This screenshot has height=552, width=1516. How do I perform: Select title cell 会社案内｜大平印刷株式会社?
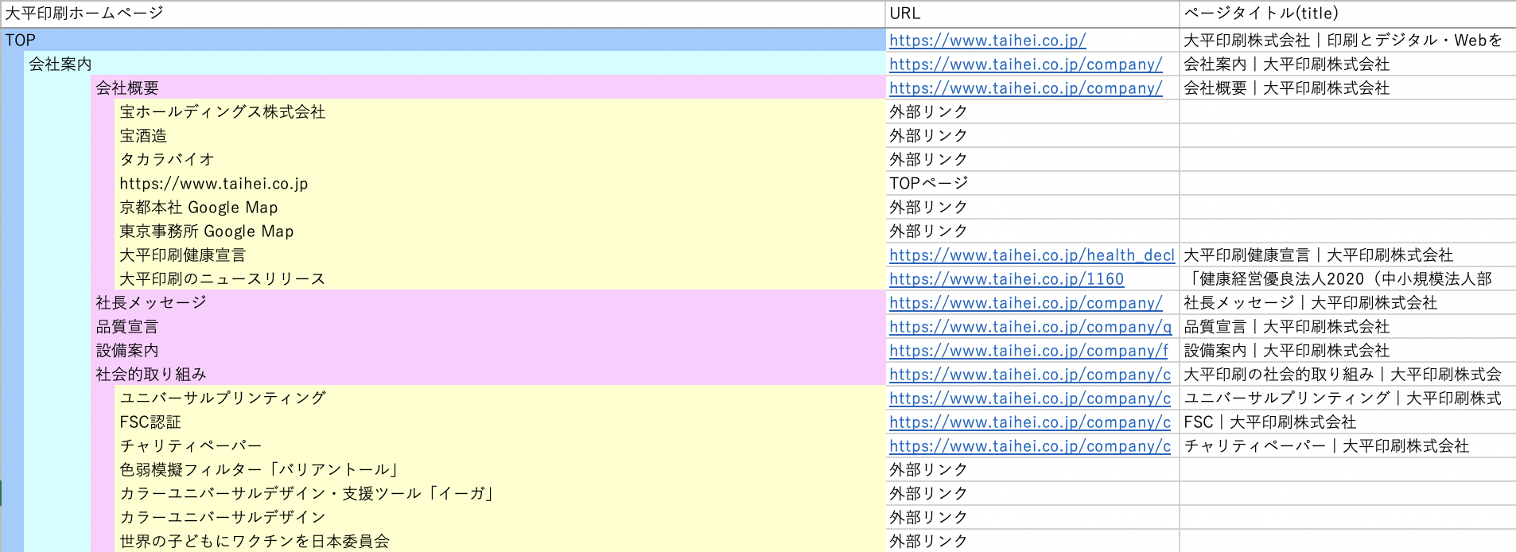pos(1347,64)
